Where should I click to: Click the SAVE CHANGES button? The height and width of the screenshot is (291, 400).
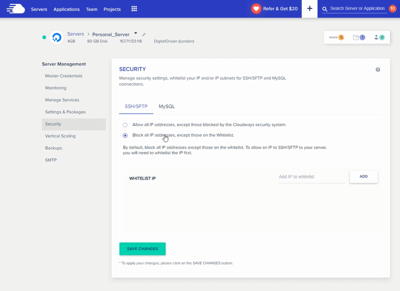pyautogui.click(x=142, y=248)
